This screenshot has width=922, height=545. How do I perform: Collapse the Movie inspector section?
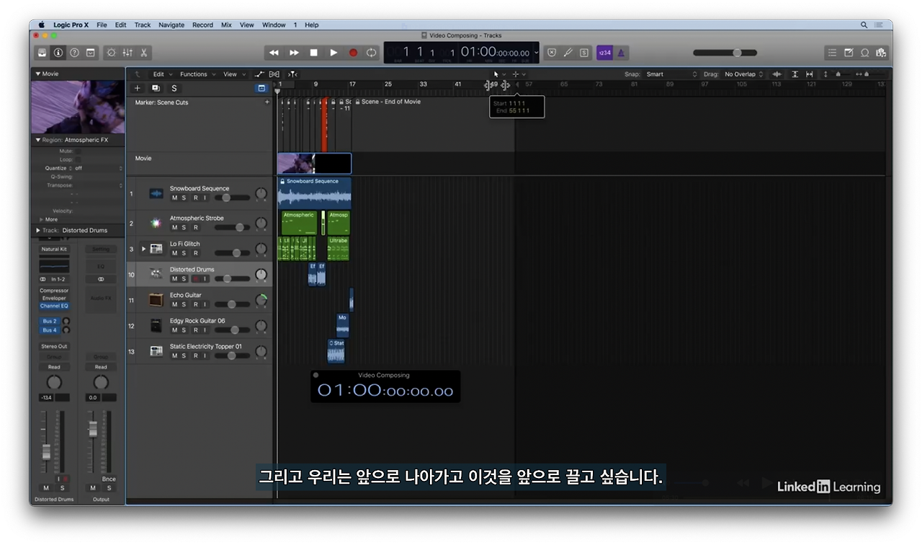[38, 74]
